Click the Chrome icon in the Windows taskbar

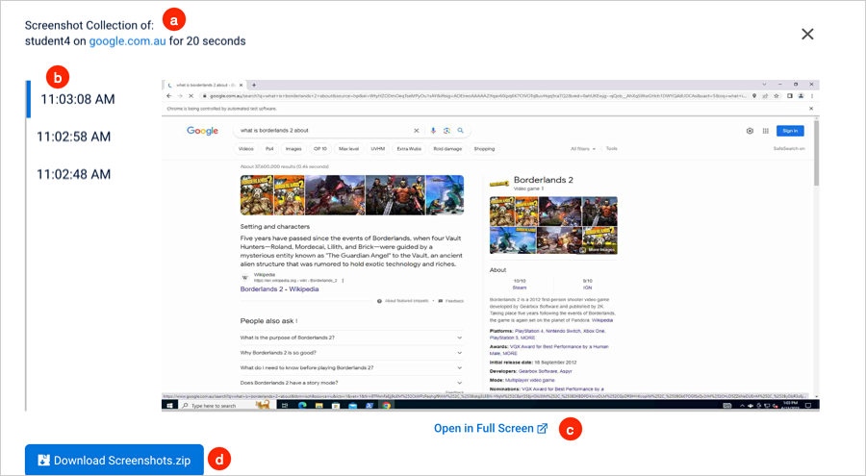386,405
